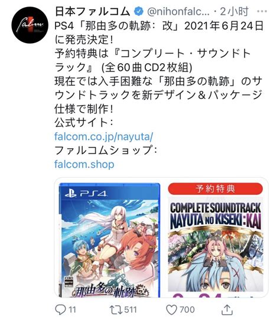The image size is (280, 320).
Task: Click the @nihonfalc... handle
Action: point(178,12)
